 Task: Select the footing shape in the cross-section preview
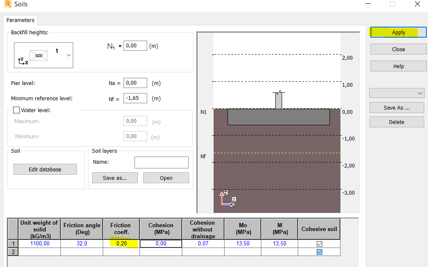click(278, 116)
